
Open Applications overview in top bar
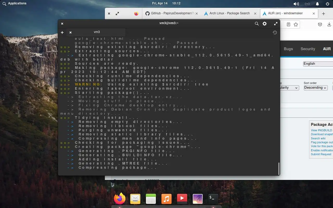[15, 3]
